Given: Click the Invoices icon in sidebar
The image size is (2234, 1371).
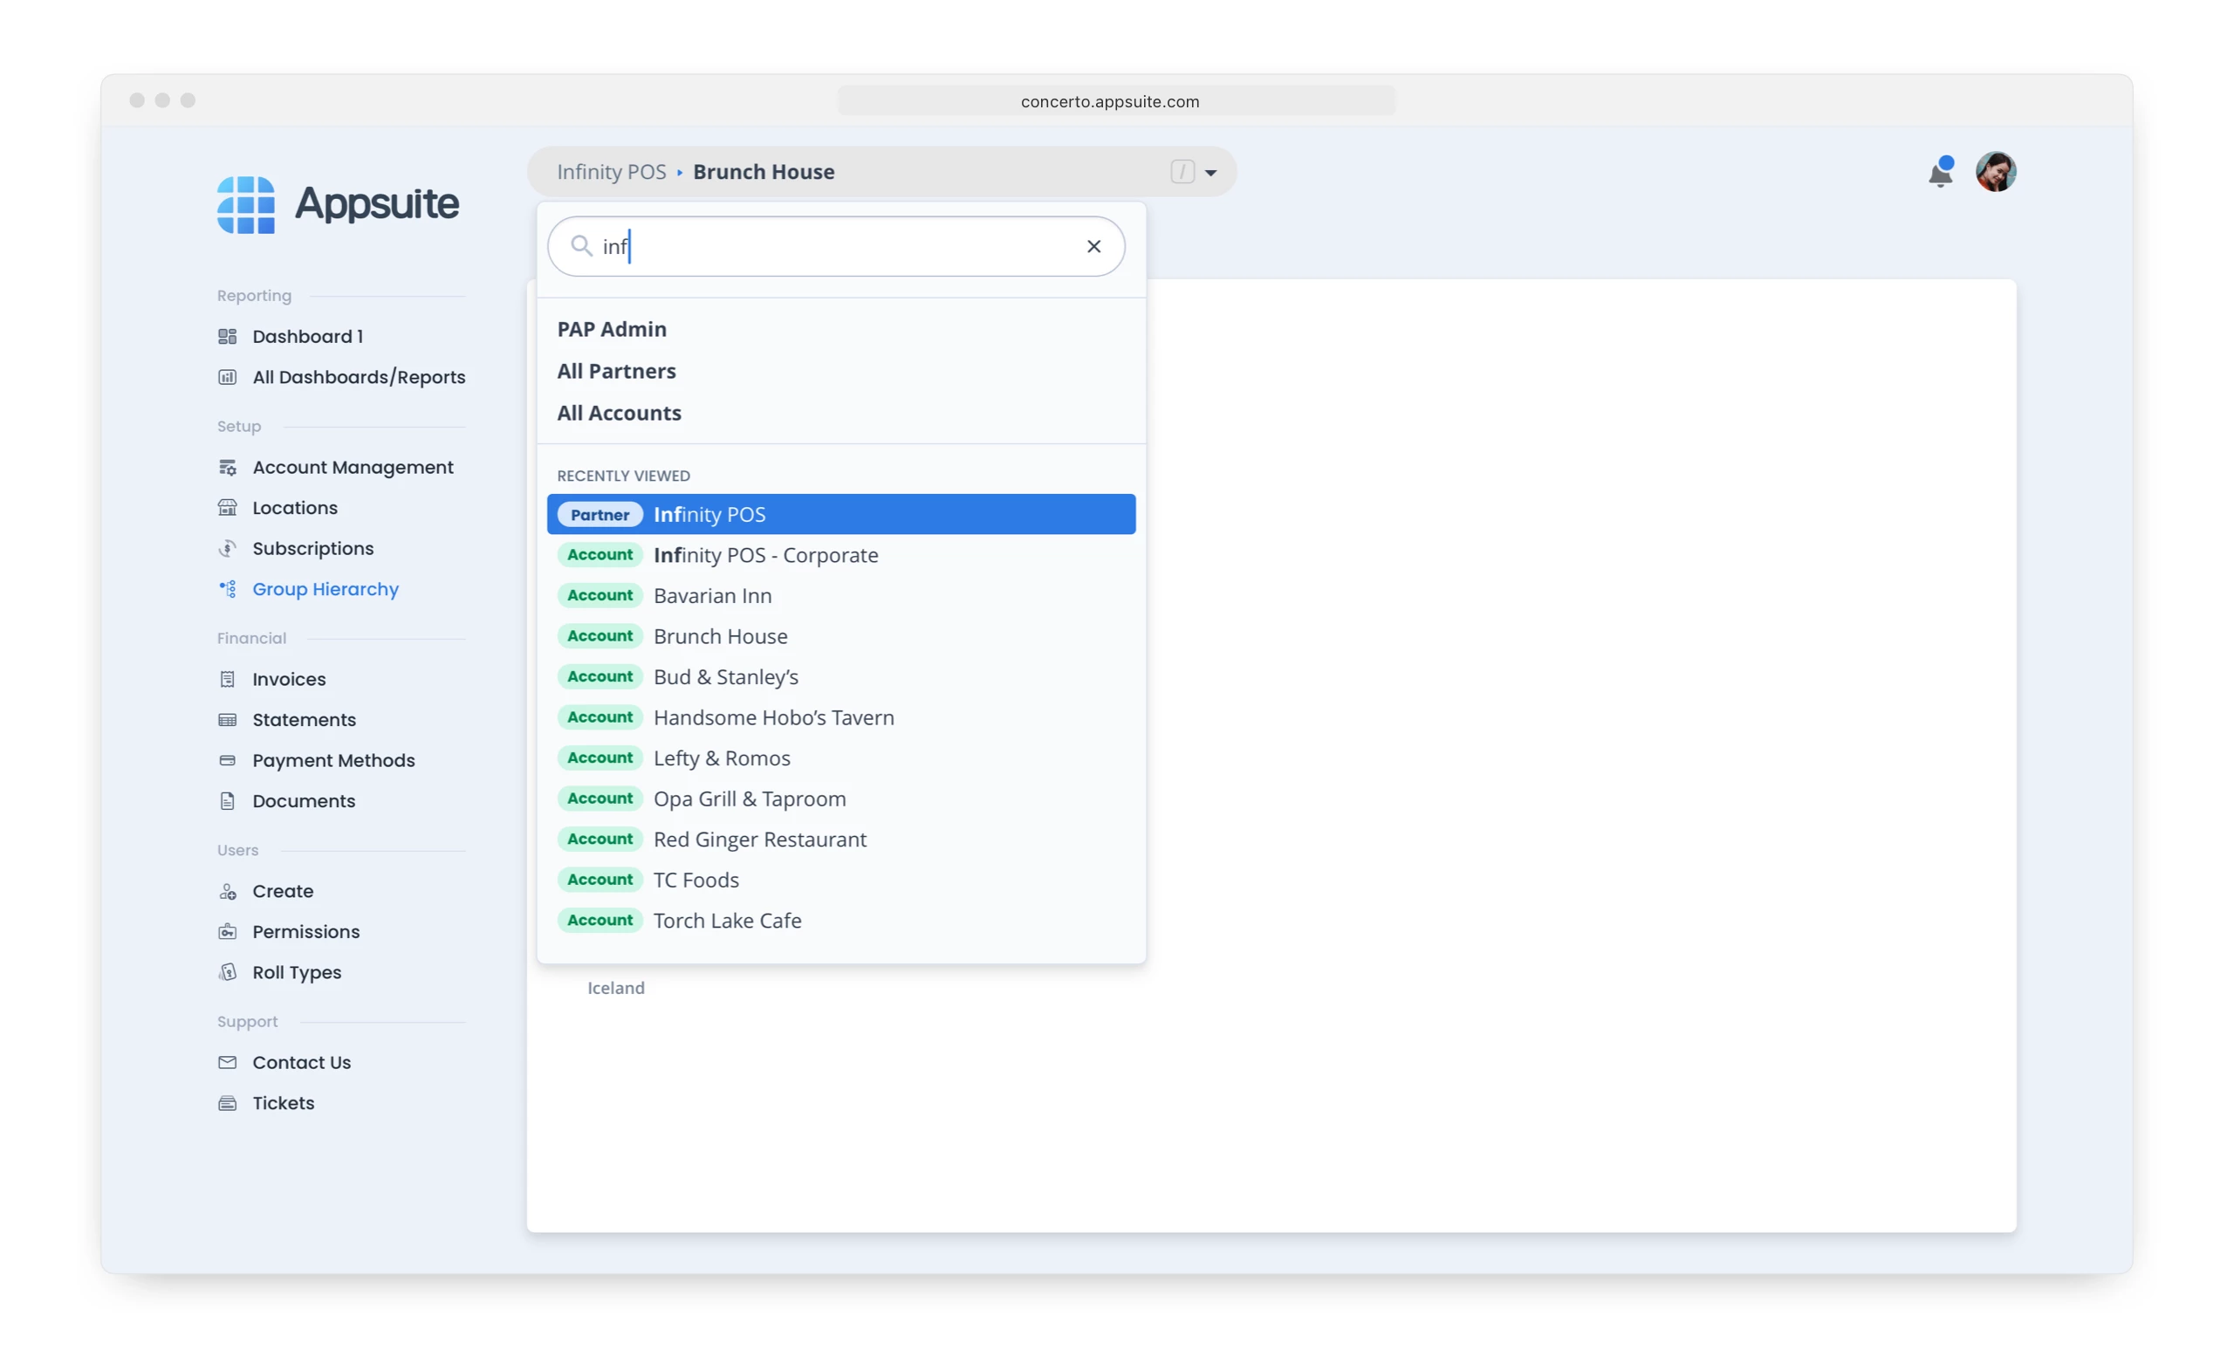Looking at the screenshot, I should (x=228, y=679).
